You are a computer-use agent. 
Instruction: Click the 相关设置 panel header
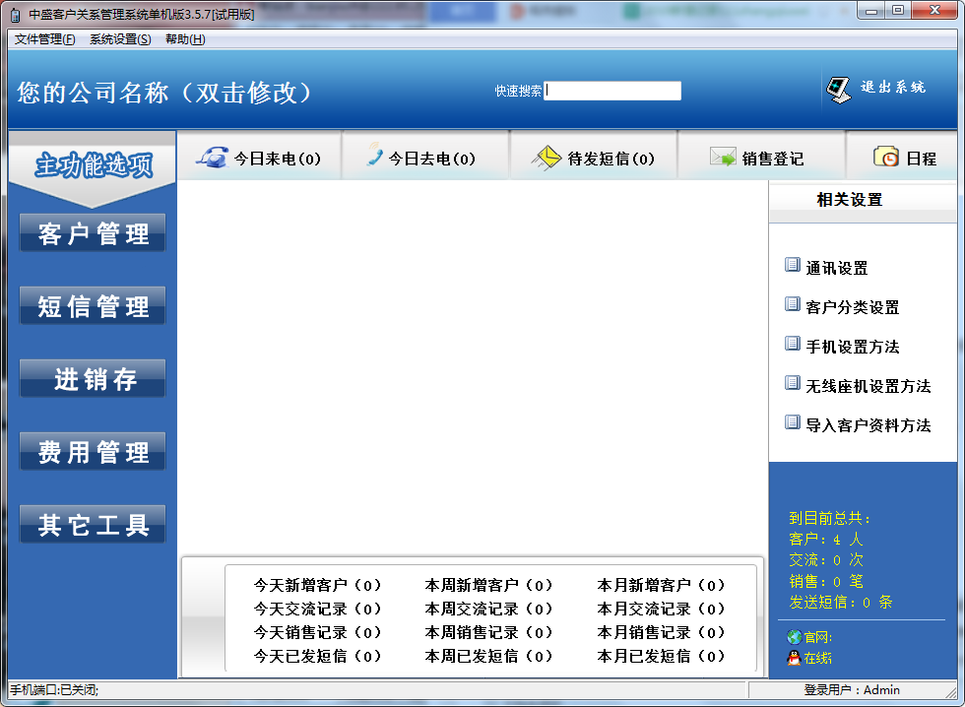pyautogui.click(x=849, y=200)
